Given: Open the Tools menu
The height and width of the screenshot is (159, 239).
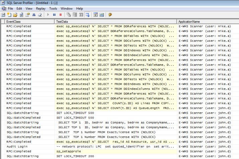Looking at the screenshot, I should 53,8.
